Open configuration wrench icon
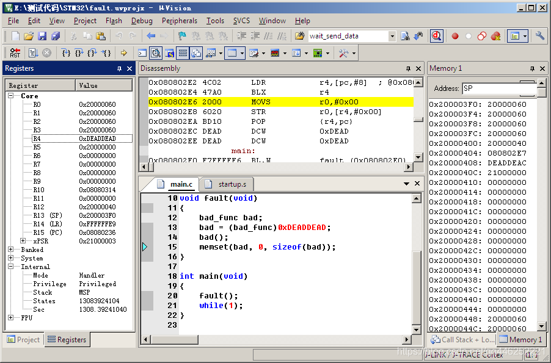This screenshot has height=363, width=551. tap(540, 36)
